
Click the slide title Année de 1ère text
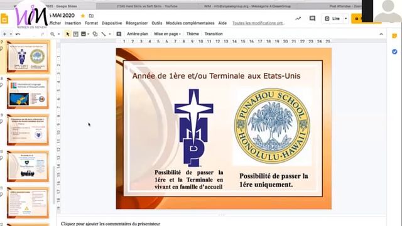pos(216,76)
